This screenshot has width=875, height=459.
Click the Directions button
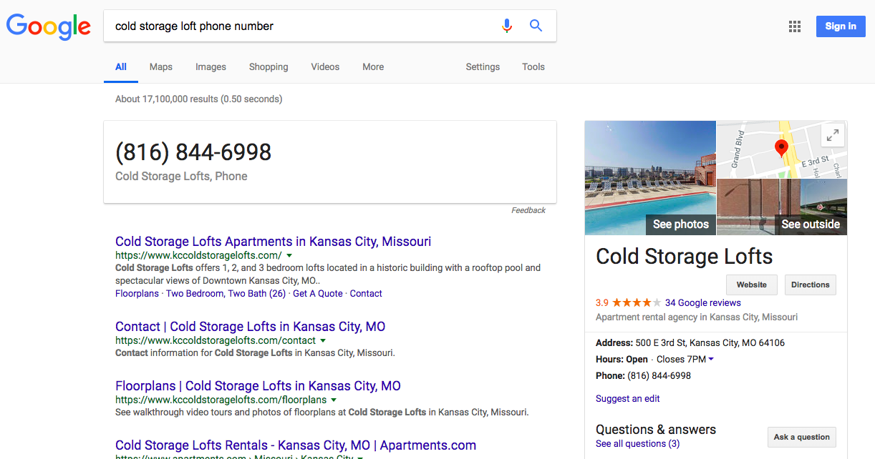pos(811,285)
